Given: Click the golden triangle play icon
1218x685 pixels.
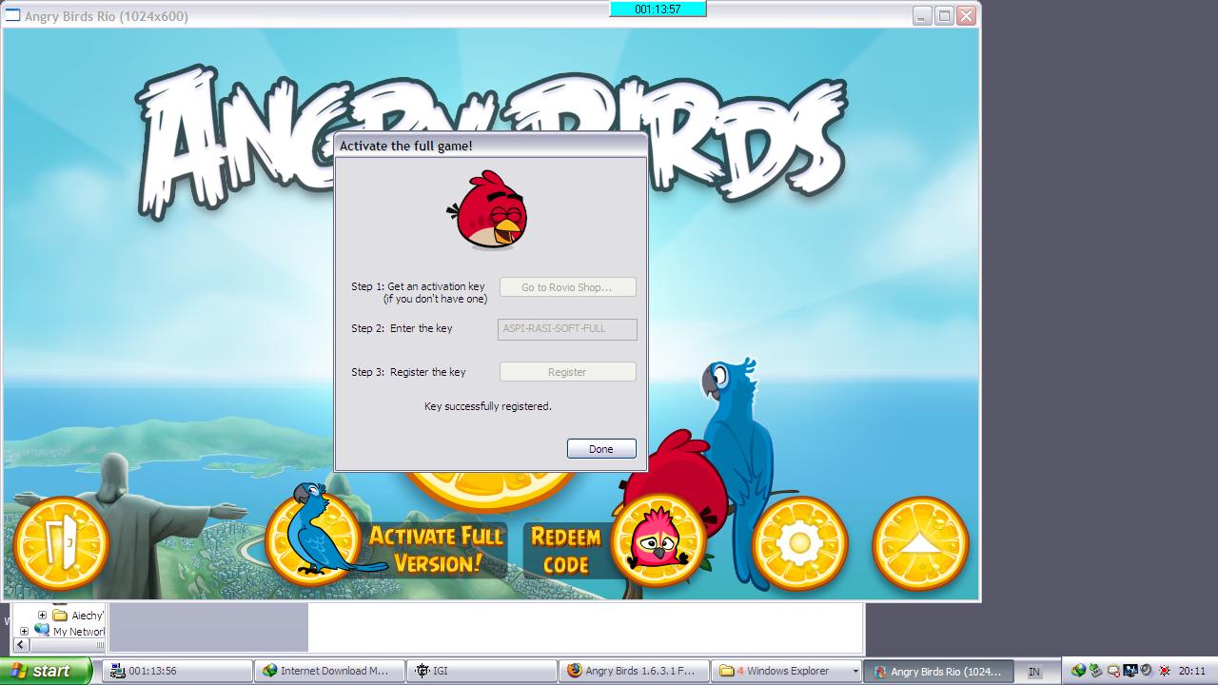Looking at the screenshot, I should coord(919,543).
